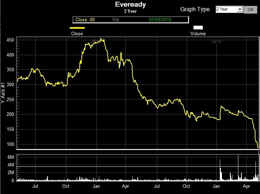
Task: Click the Graph Type label
Action: pyautogui.click(x=195, y=9)
